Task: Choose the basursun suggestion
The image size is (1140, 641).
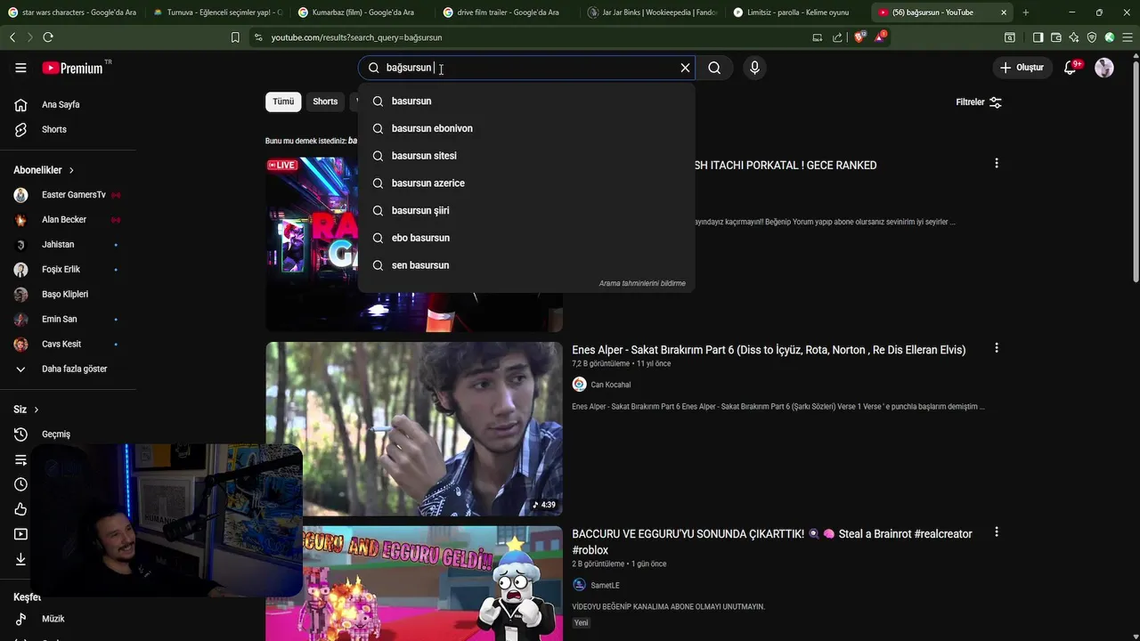Action: [x=526, y=101]
